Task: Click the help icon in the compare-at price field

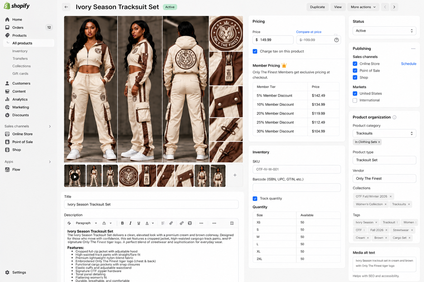Action: coord(336,40)
